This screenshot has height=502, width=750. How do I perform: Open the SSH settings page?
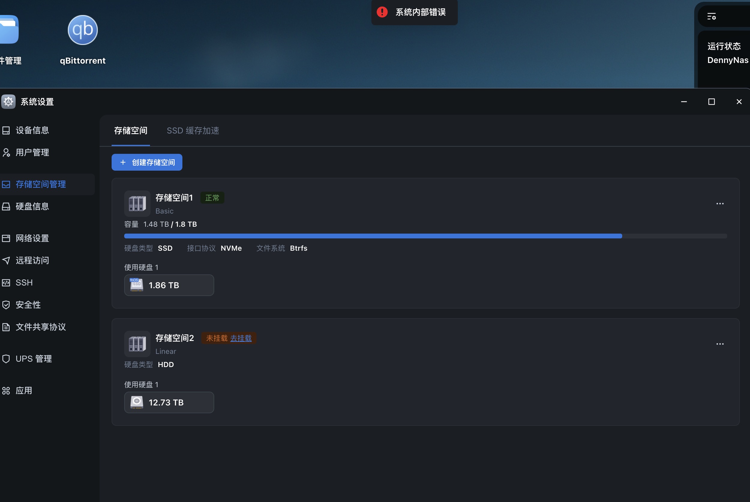24,283
